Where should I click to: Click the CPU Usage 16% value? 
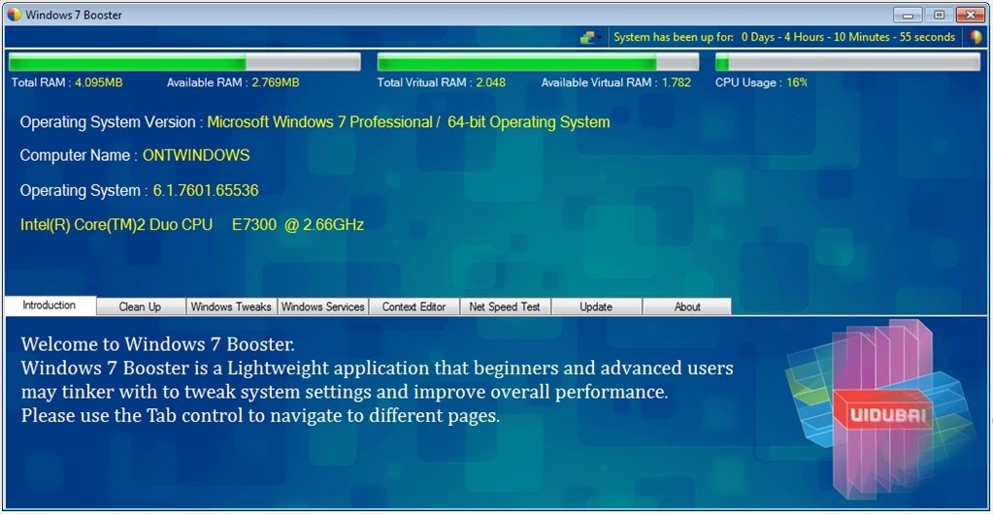tap(797, 83)
